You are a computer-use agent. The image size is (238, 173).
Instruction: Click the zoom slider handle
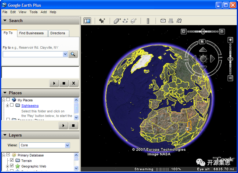pos(230,59)
